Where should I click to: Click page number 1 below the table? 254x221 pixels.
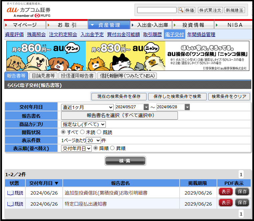(x=241, y=214)
